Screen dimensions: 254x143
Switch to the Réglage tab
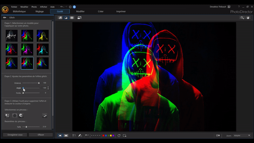pyautogui.click(x=39, y=11)
